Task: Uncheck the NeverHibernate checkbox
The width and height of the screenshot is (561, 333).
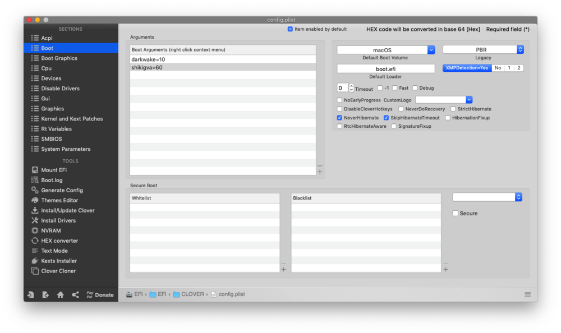Action: coord(339,118)
